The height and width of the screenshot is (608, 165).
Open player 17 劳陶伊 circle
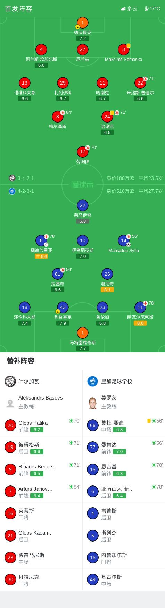(x=83, y=152)
